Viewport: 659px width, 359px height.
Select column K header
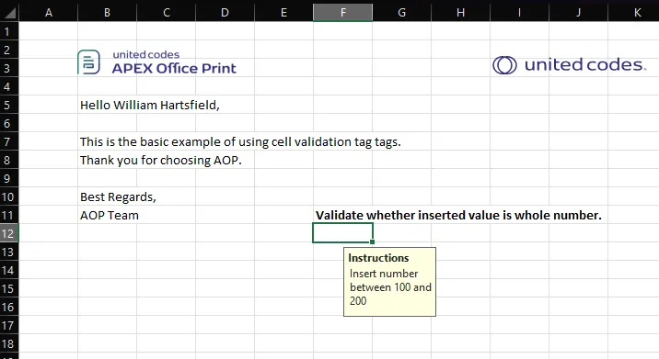coord(634,13)
